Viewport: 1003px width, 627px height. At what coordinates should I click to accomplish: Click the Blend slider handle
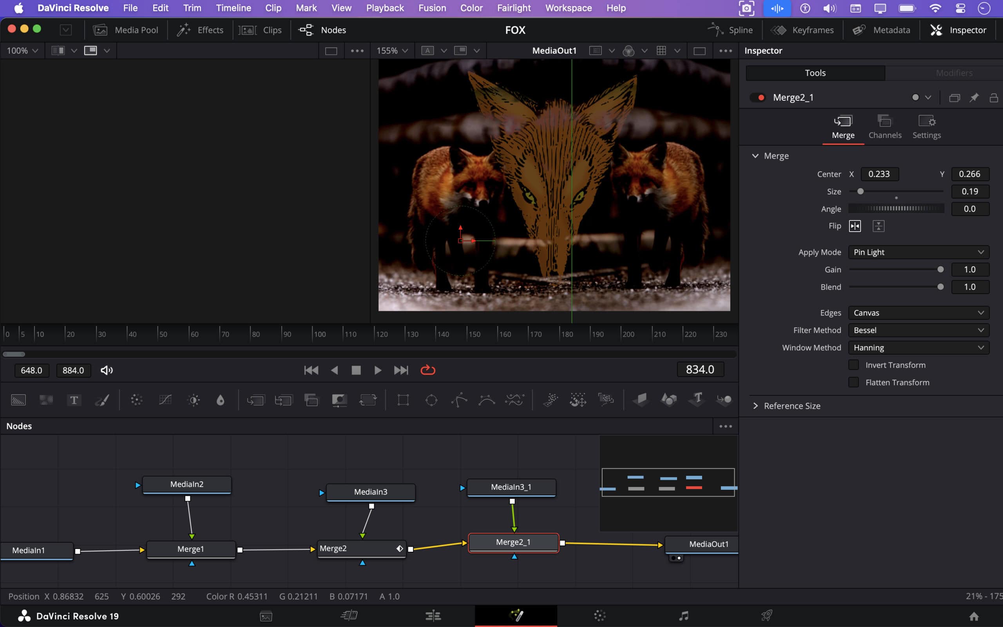tap(940, 287)
